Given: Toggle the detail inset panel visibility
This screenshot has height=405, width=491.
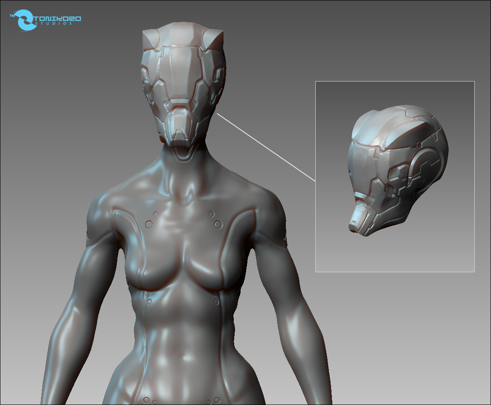Looking at the screenshot, I should (x=394, y=176).
